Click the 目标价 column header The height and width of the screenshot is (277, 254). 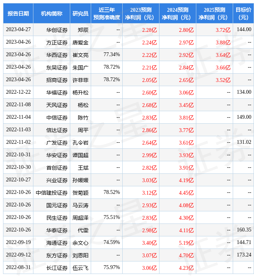point(243,13)
